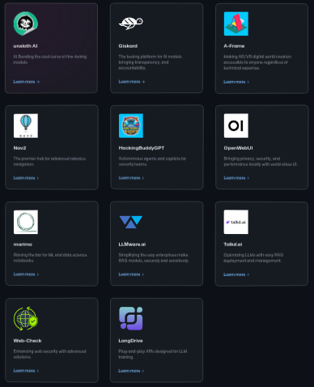Click the LLMware.ai triangle logo
The height and width of the screenshot is (387, 314).
(x=131, y=222)
